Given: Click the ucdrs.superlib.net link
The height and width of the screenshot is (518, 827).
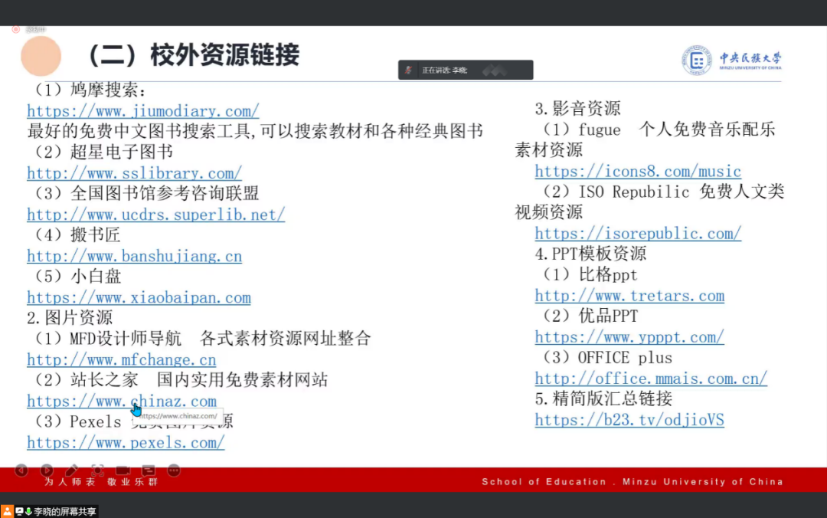Looking at the screenshot, I should click(x=155, y=215).
